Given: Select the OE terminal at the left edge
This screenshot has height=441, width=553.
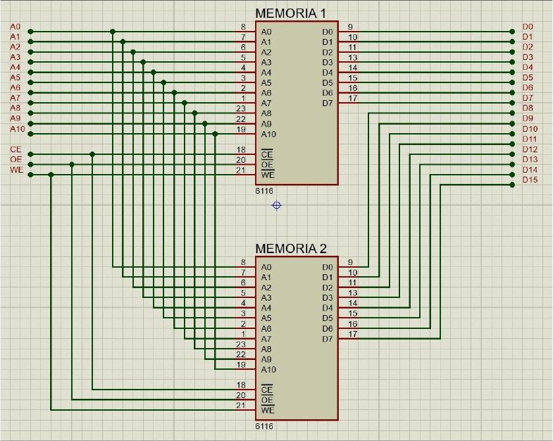Looking at the screenshot, I should (x=16, y=160).
